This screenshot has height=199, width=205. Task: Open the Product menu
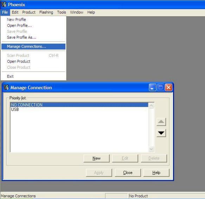pos(29,12)
